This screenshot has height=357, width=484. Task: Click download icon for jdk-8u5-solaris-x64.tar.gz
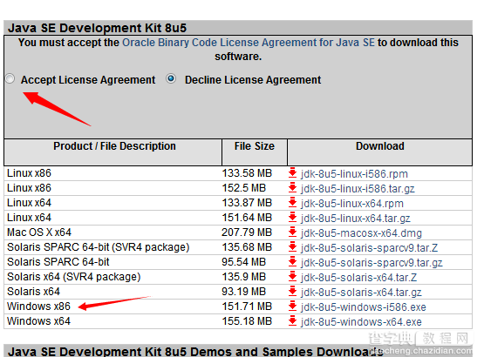point(292,292)
